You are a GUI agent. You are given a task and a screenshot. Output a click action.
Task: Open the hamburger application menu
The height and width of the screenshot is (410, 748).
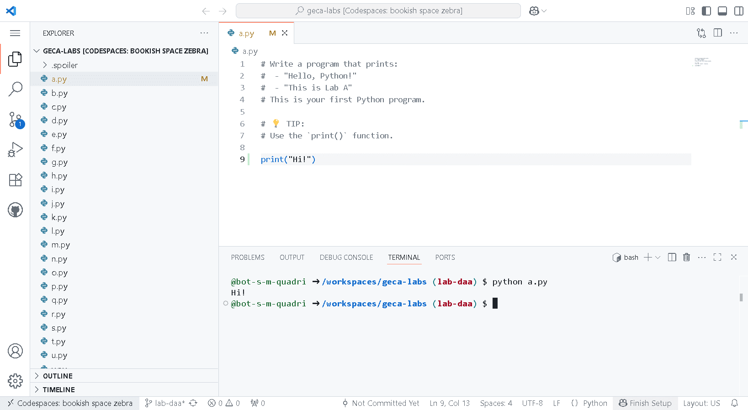pos(15,33)
